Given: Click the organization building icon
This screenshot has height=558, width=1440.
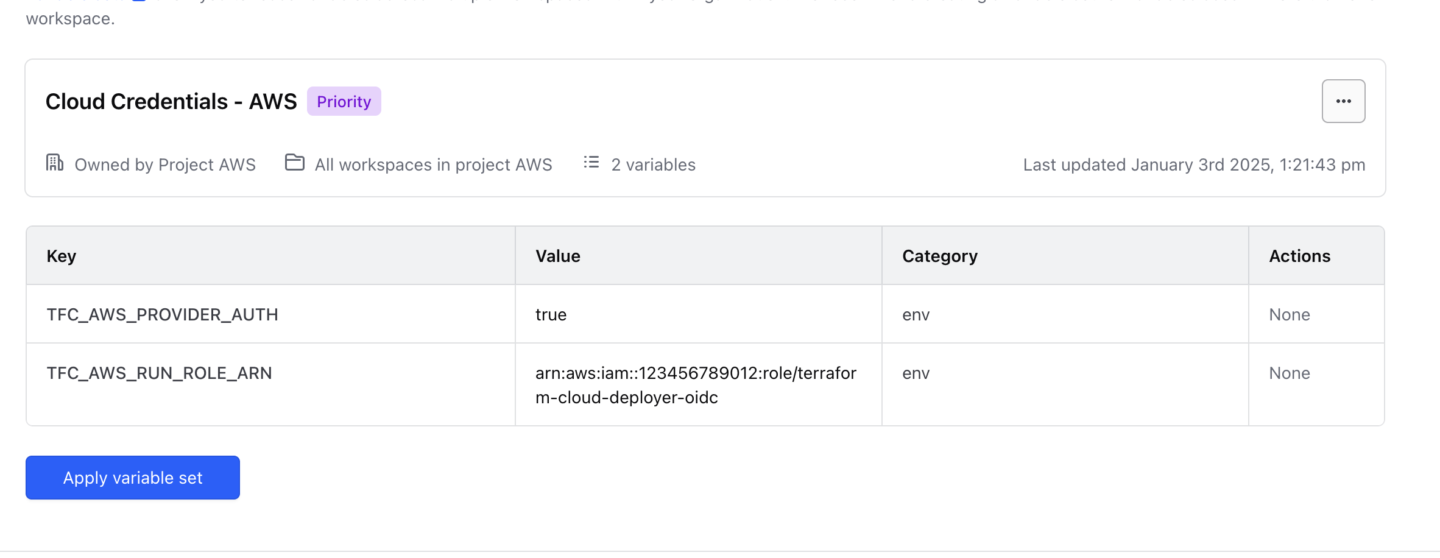Looking at the screenshot, I should tap(55, 163).
